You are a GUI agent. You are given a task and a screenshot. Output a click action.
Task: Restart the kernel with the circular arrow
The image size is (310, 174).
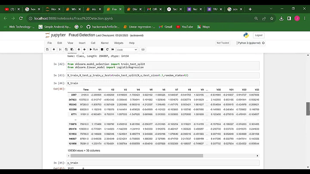click(107, 50)
